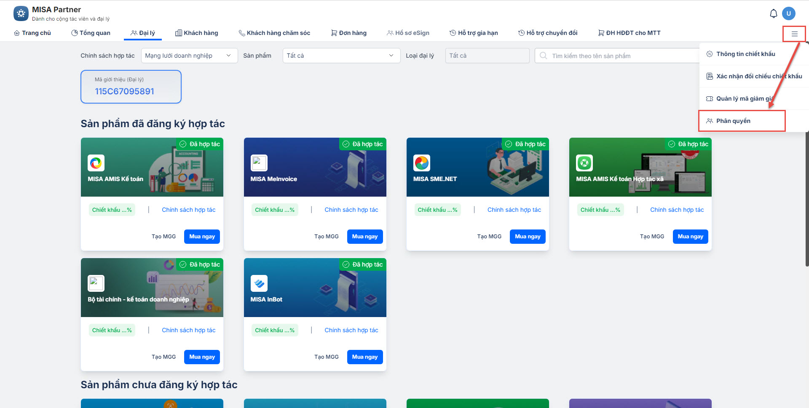Screen dimensions: 809x408
Task: Click the MISA Partner logo icon
Action: [21, 13]
